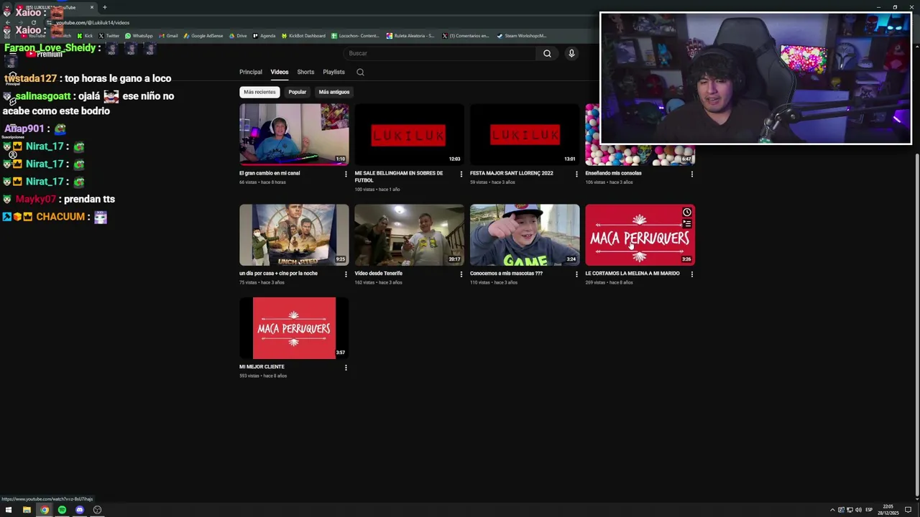Open Windows Start menu
This screenshot has height=517, width=920.
[x=9, y=510]
